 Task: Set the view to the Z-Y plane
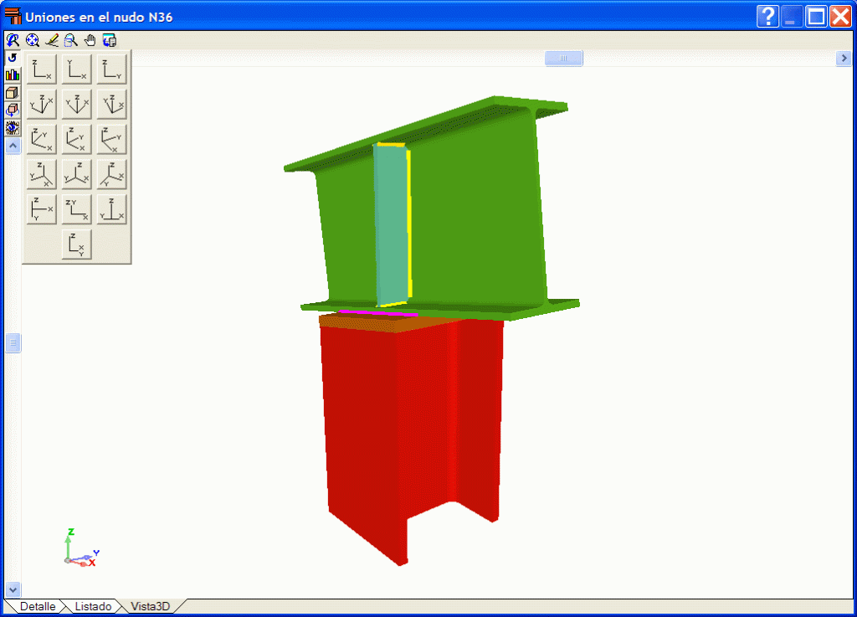[111, 69]
